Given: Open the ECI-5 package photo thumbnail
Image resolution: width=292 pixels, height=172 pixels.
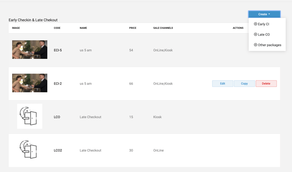Looking at the screenshot, I should [30, 50].
